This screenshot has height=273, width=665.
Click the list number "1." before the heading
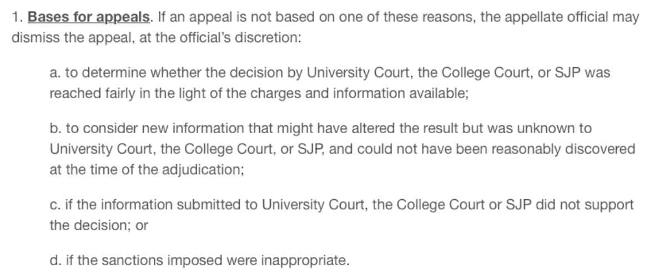[x=16, y=17]
